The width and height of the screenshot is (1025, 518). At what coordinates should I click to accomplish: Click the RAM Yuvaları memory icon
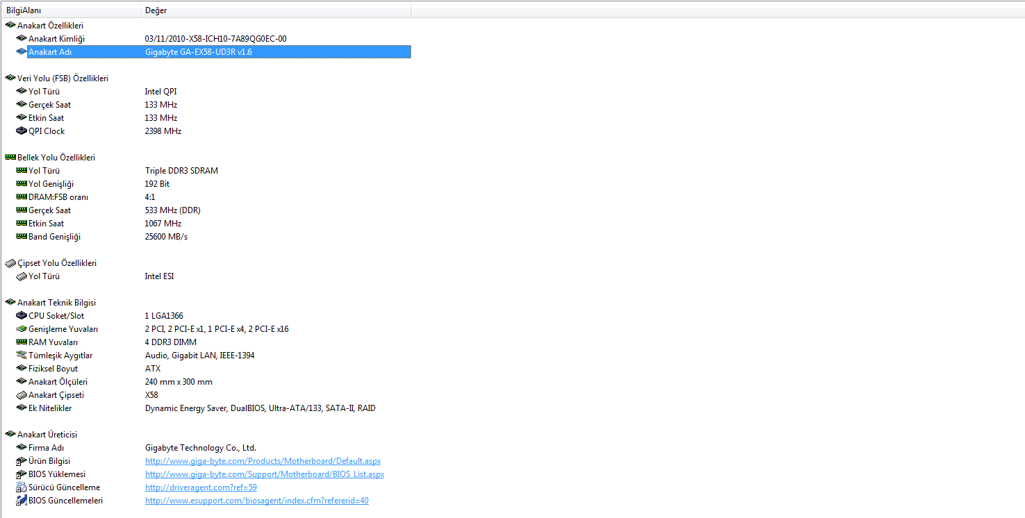(21, 342)
